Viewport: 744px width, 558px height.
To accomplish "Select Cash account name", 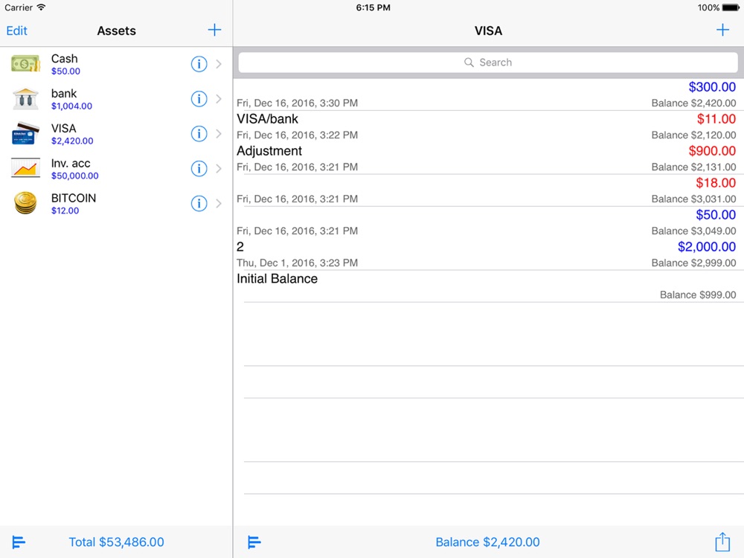I will pos(65,58).
